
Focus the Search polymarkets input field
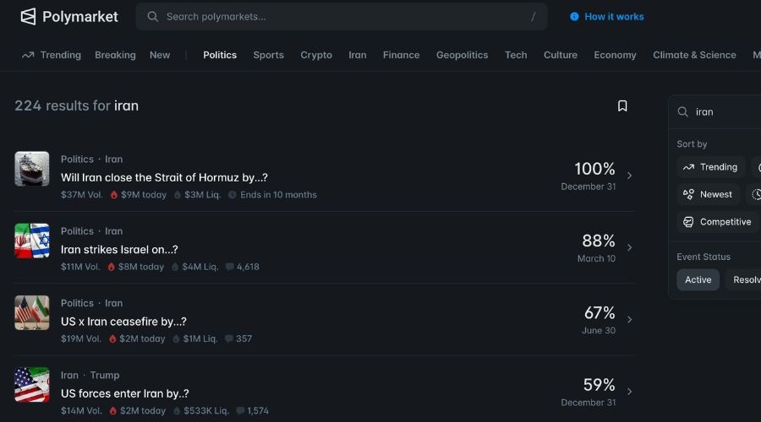pyautogui.click(x=338, y=16)
